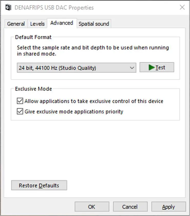Confirm settings with the OK button
The height and width of the screenshot is (216, 190).
point(92,206)
